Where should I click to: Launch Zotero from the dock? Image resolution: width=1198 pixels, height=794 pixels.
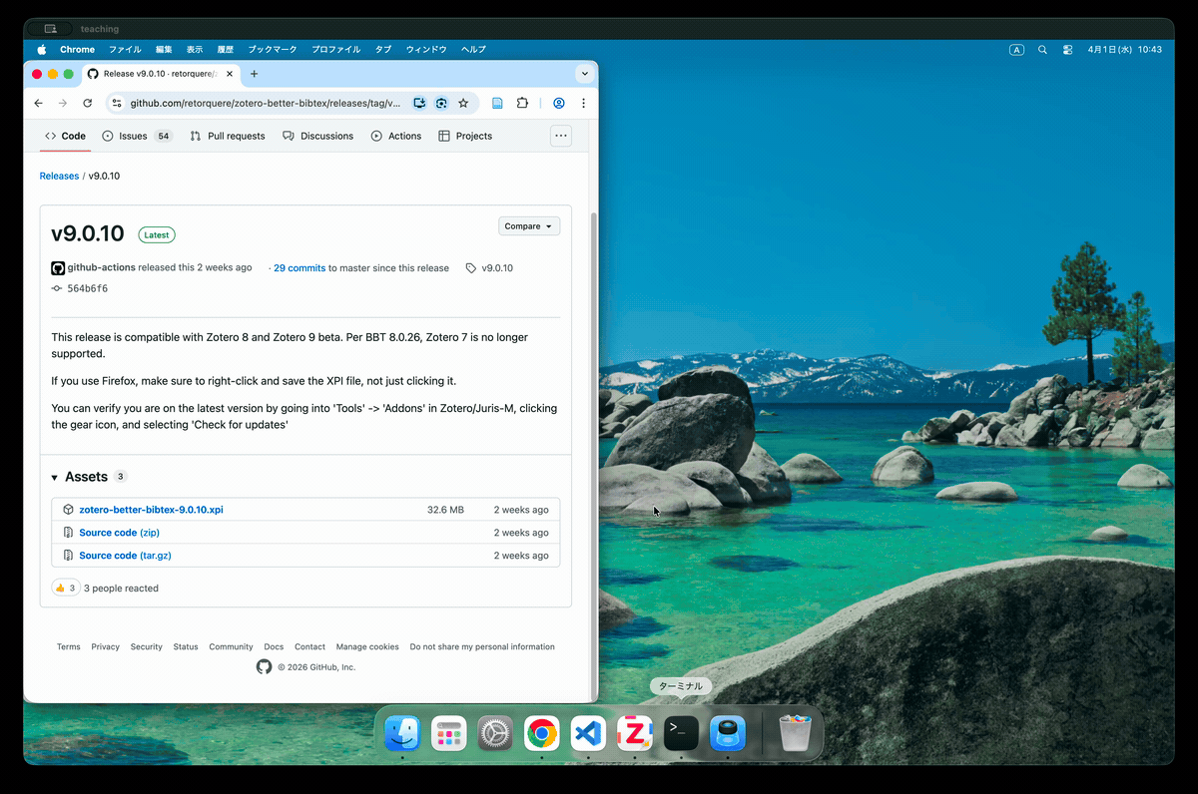coord(635,735)
